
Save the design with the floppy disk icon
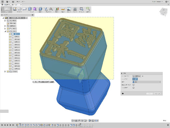[13, 2]
